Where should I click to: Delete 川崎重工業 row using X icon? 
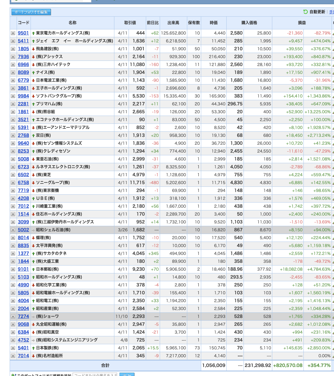click(x=13, y=206)
